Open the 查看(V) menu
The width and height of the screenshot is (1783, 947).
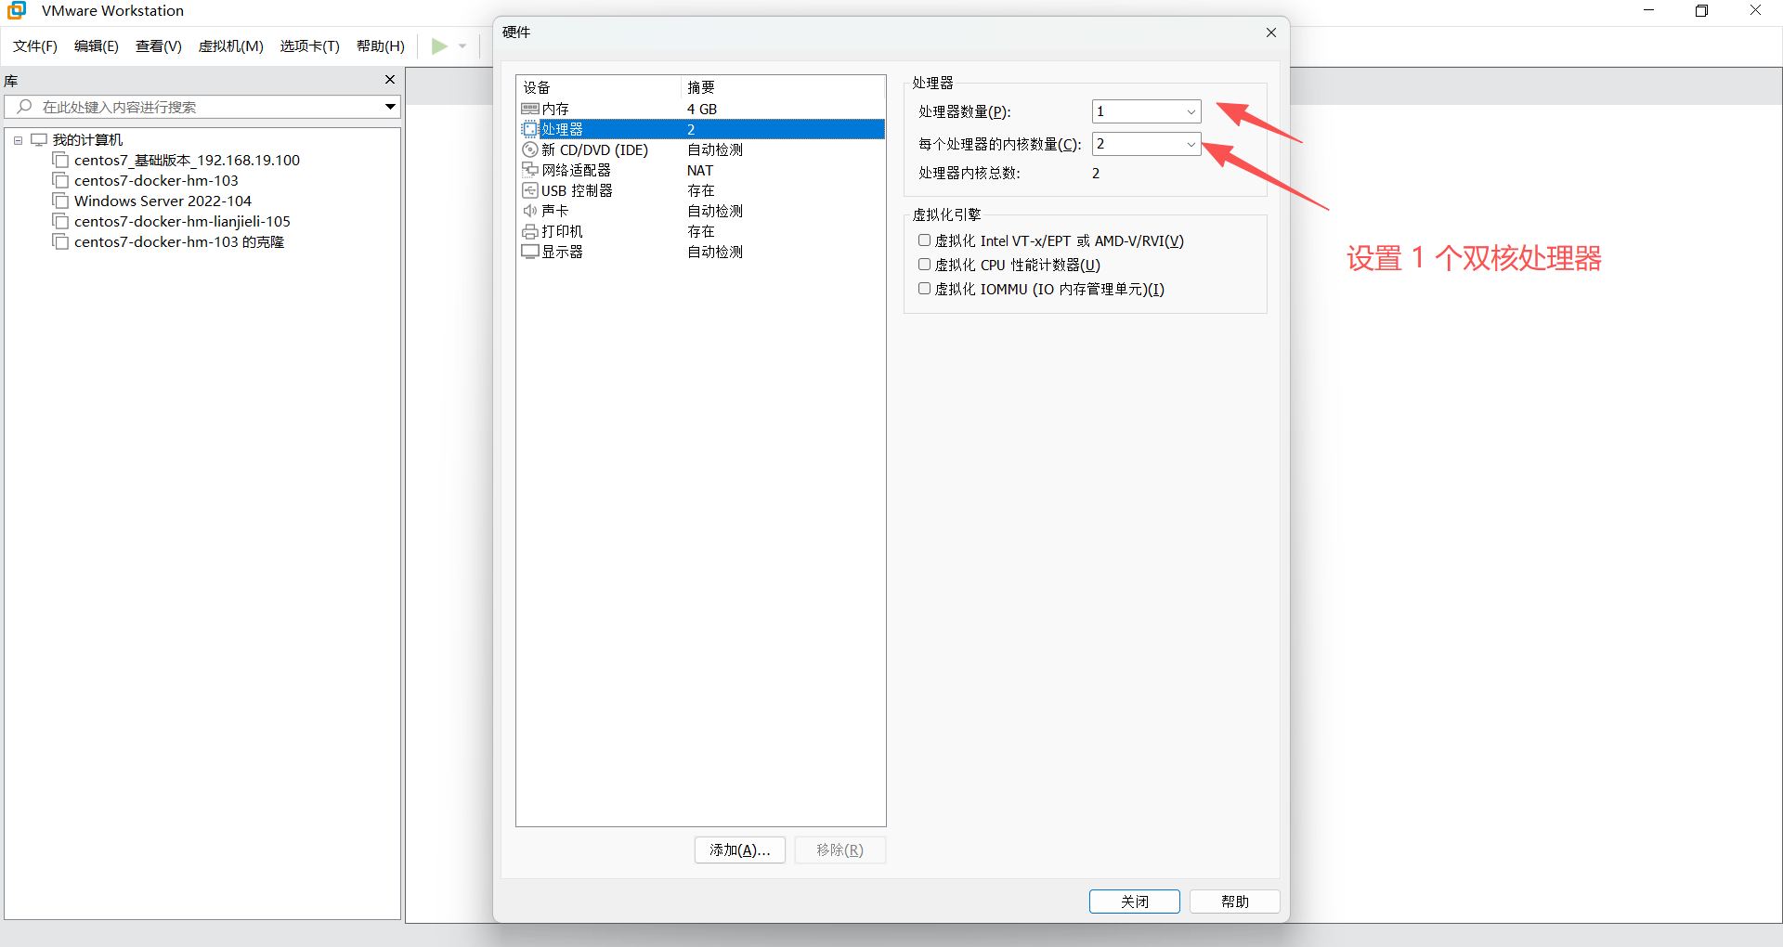coord(159,46)
